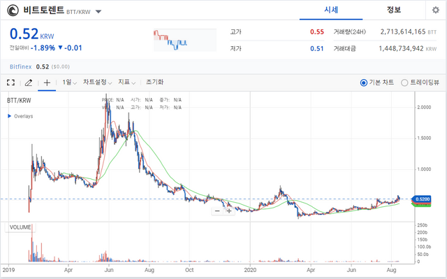Open the BTT/KRW market selector dropdown arrow

(x=98, y=12)
